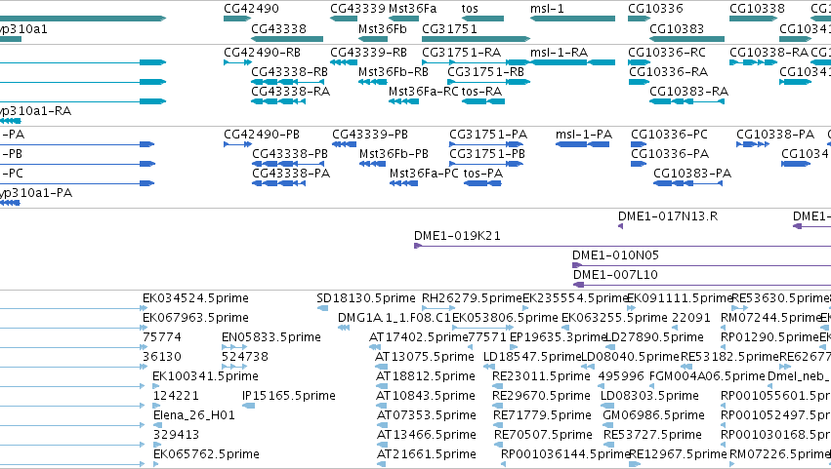Click the CG43339-PB protein label
The height and width of the screenshot is (469, 831).
click(370, 135)
